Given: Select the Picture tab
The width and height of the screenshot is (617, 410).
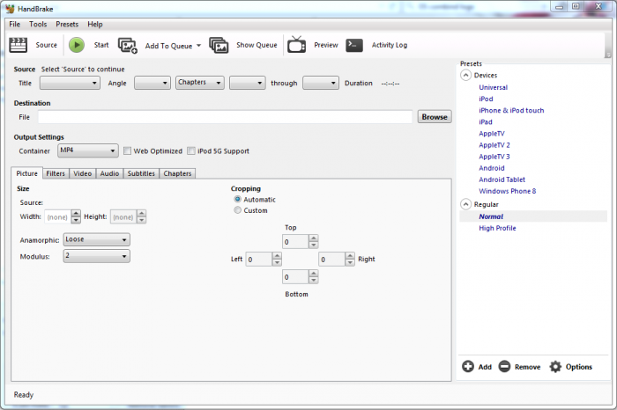Looking at the screenshot, I should [26, 173].
